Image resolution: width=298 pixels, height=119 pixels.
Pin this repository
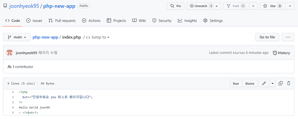coord(175,6)
